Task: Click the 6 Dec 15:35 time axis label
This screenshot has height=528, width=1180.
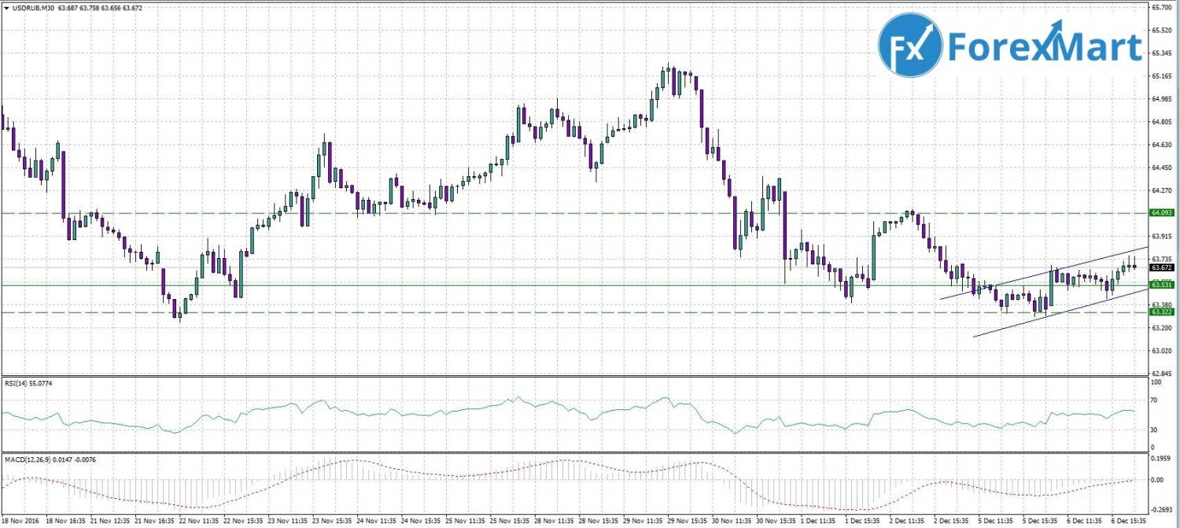Action: 1127,520
